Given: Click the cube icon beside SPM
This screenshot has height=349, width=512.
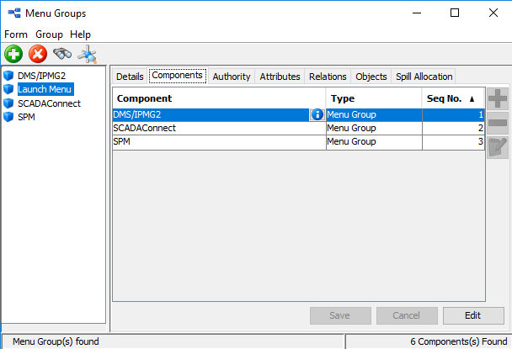Looking at the screenshot, I should click(8, 117).
